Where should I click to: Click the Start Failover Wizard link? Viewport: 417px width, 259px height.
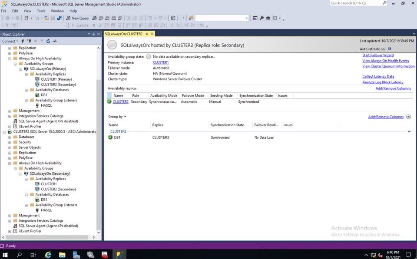378,55
